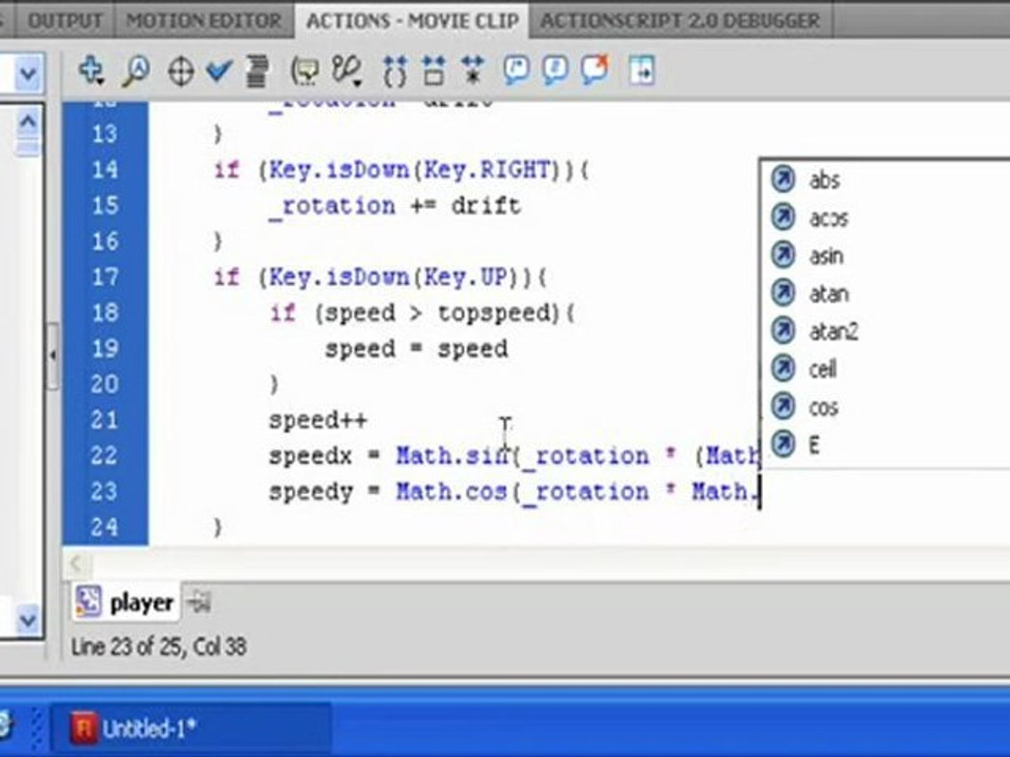Apply block comment using the toolbar icon
The image size is (1010, 757).
(x=517, y=71)
